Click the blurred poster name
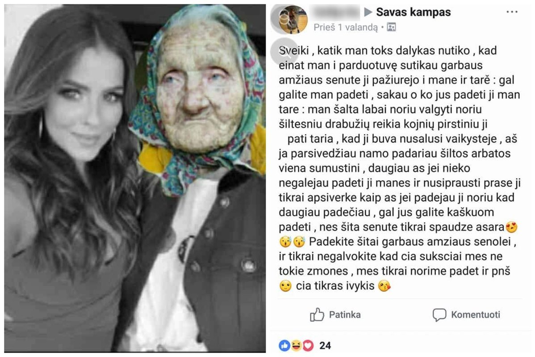Viewport: 535px width, 357px height. tap(336, 12)
